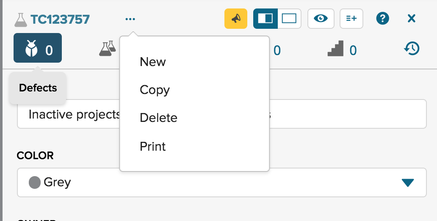Expand the Color dropdown arrow
The height and width of the screenshot is (221, 437).
[x=407, y=182]
